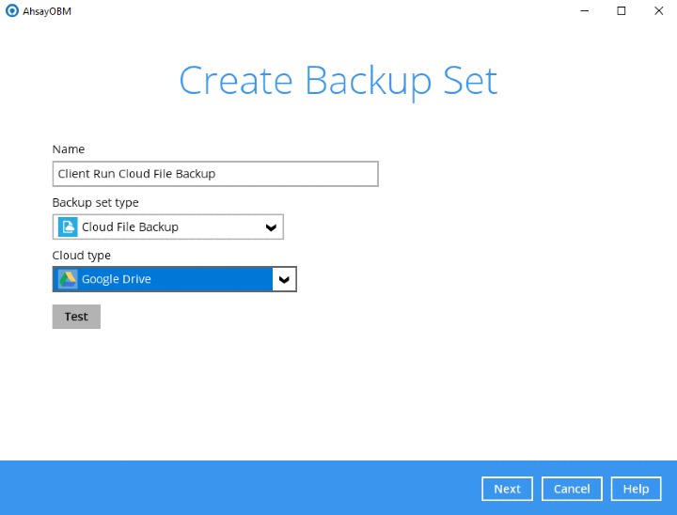Select the Google Drive cloud type field
The width and height of the screenshot is (677, 515).
point(165,279)
